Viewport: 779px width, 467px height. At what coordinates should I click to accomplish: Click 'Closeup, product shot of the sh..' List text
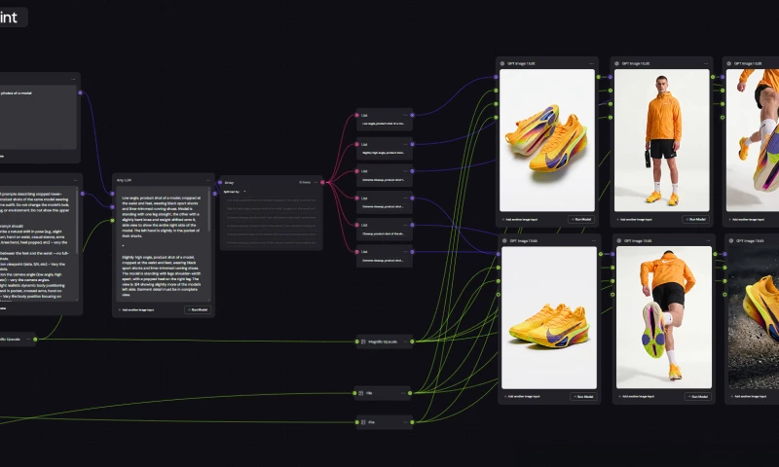coord(384,233)
